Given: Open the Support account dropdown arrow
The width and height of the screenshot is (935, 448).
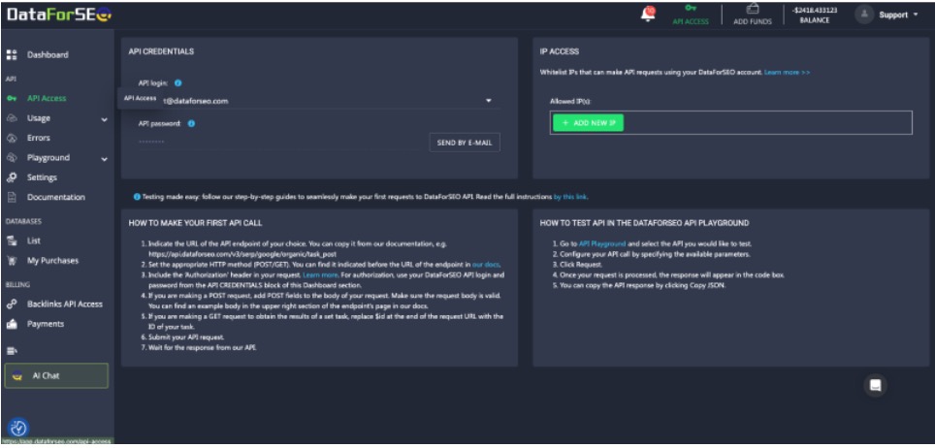Looking at the screenshot, I should coord(916,15).
